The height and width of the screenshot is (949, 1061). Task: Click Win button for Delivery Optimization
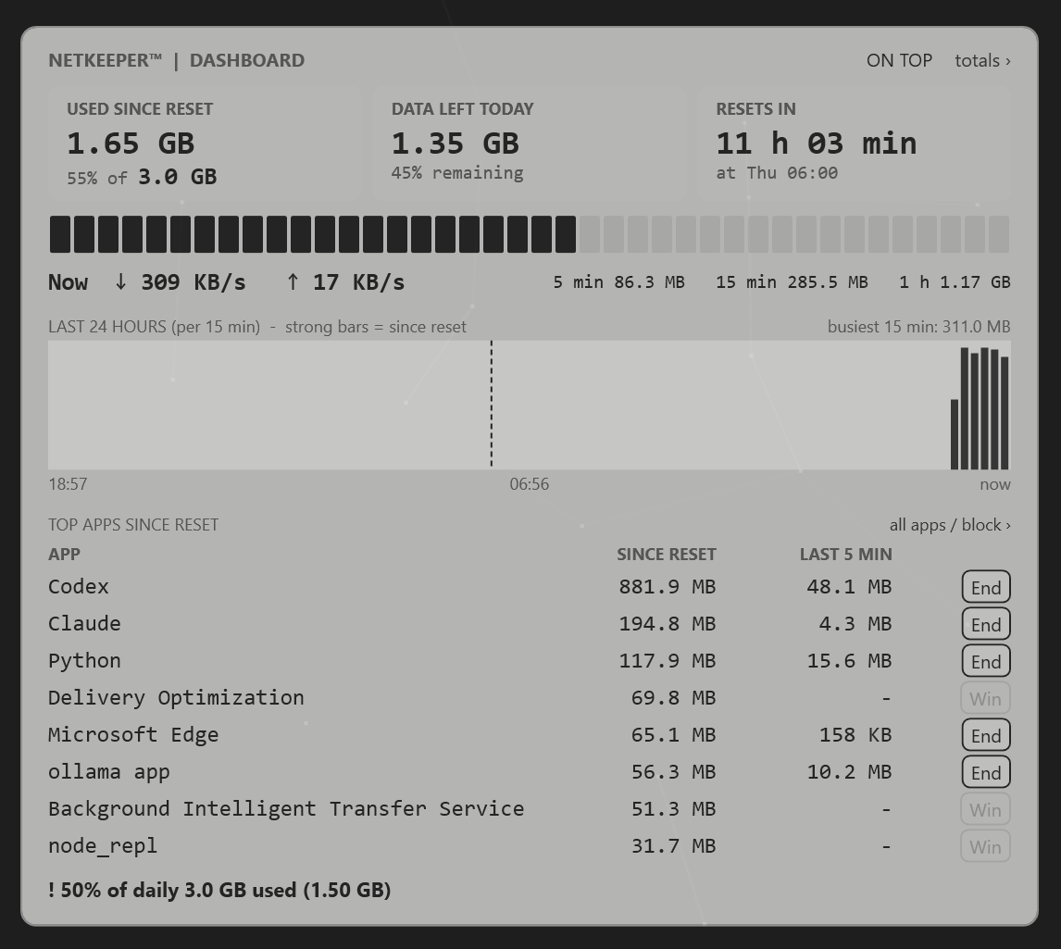tap(986, 698)
